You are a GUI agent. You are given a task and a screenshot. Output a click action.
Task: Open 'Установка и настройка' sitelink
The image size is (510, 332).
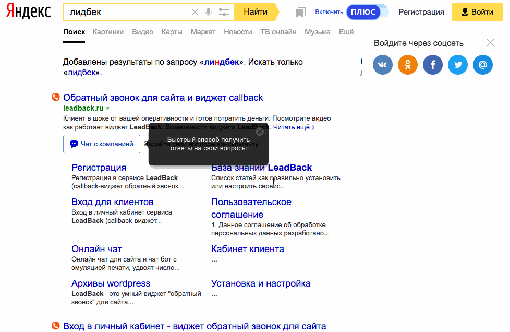point(261,283)
